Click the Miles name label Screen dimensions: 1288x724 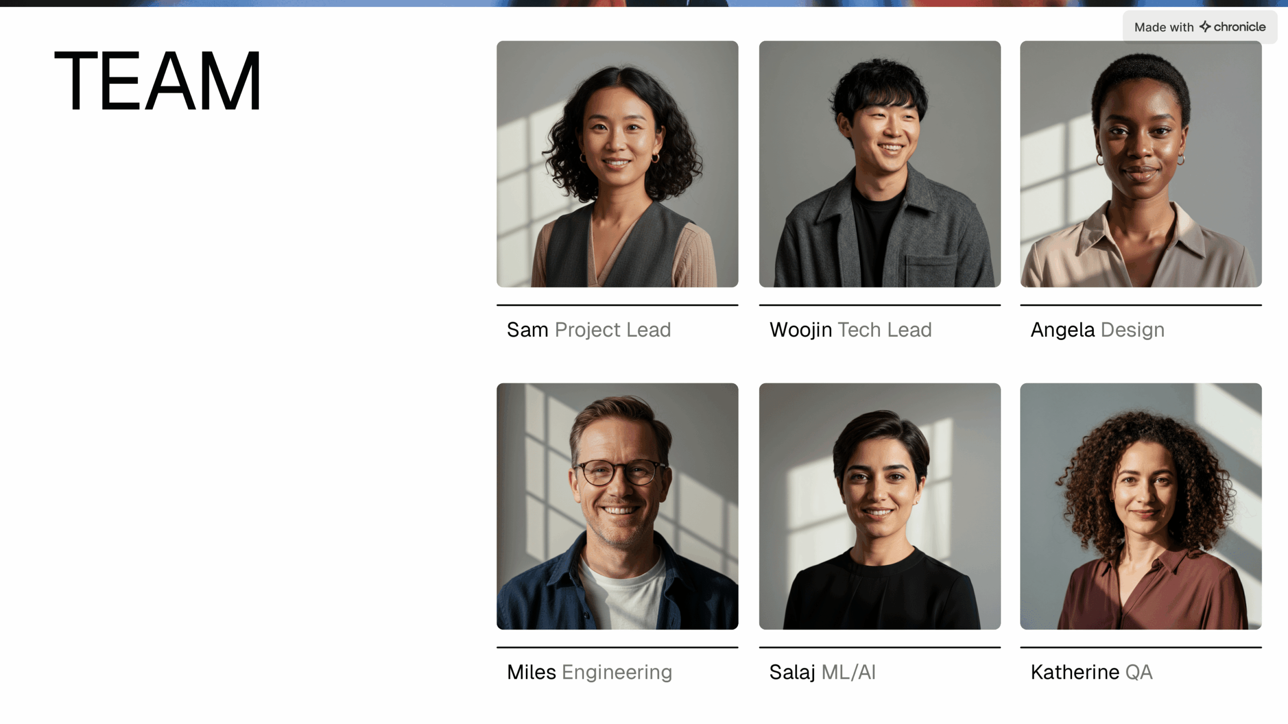[x=531, y=672]
